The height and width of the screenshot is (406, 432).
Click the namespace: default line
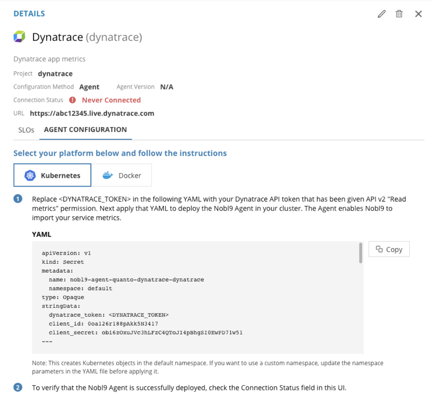tap(81, 289)
